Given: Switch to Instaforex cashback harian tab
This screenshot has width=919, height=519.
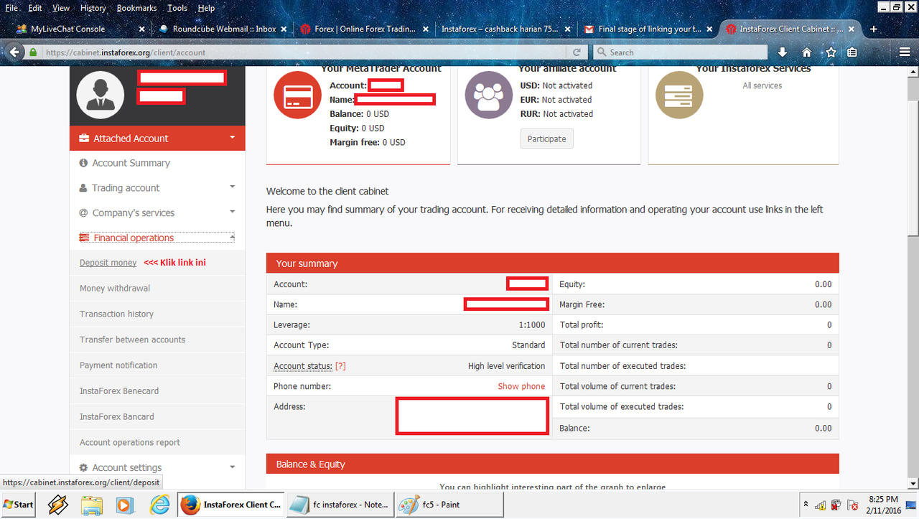Looking at the screenshot, I should click(507, 29).
